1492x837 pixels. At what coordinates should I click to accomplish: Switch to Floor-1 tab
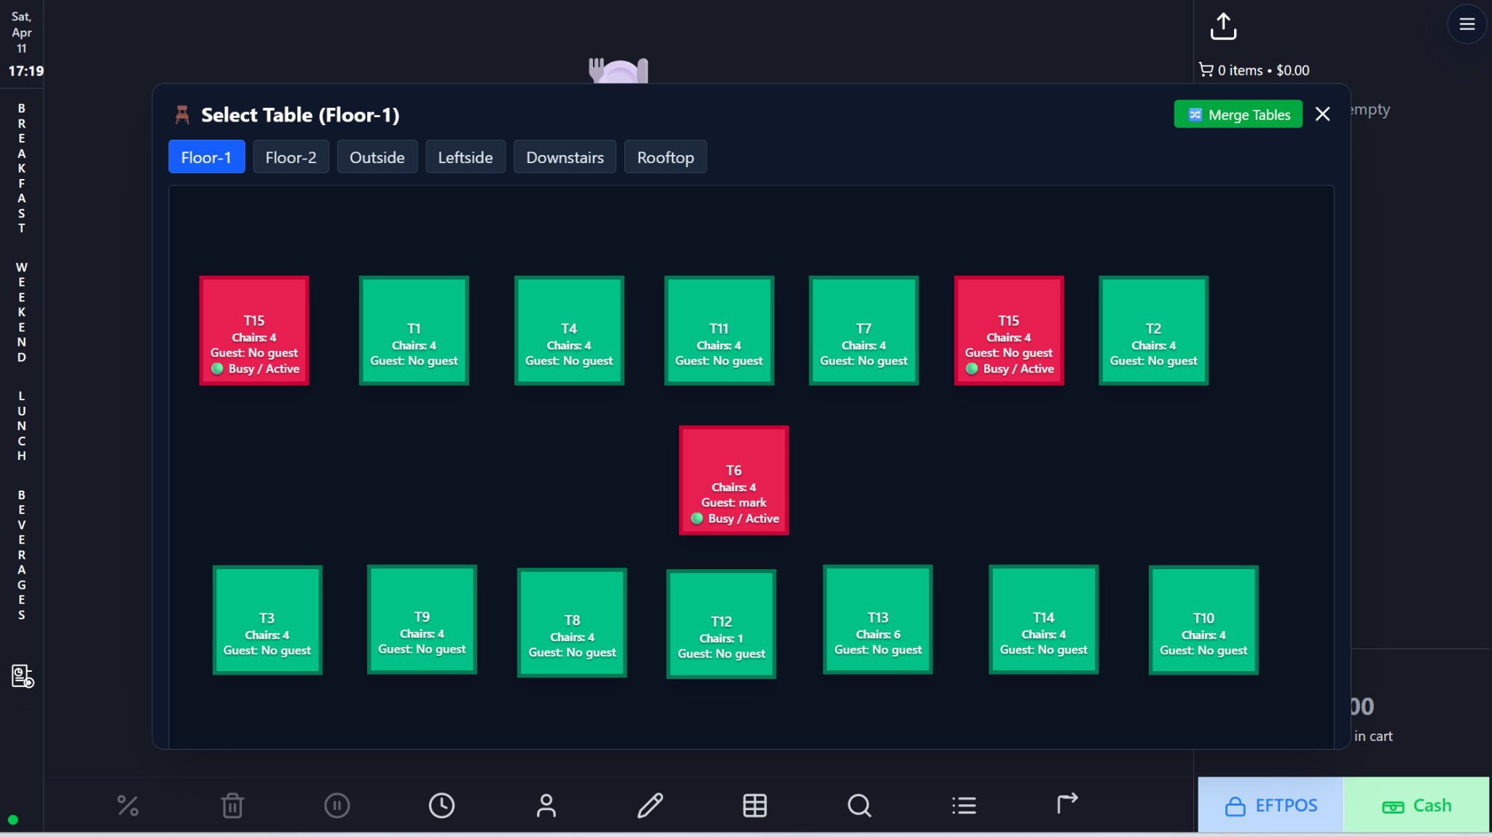coord(206,157)
